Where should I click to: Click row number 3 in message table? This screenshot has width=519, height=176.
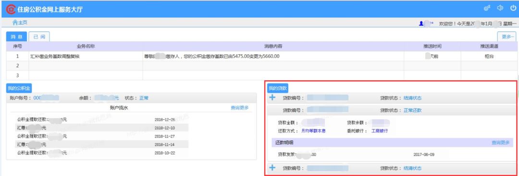point(18,75)
